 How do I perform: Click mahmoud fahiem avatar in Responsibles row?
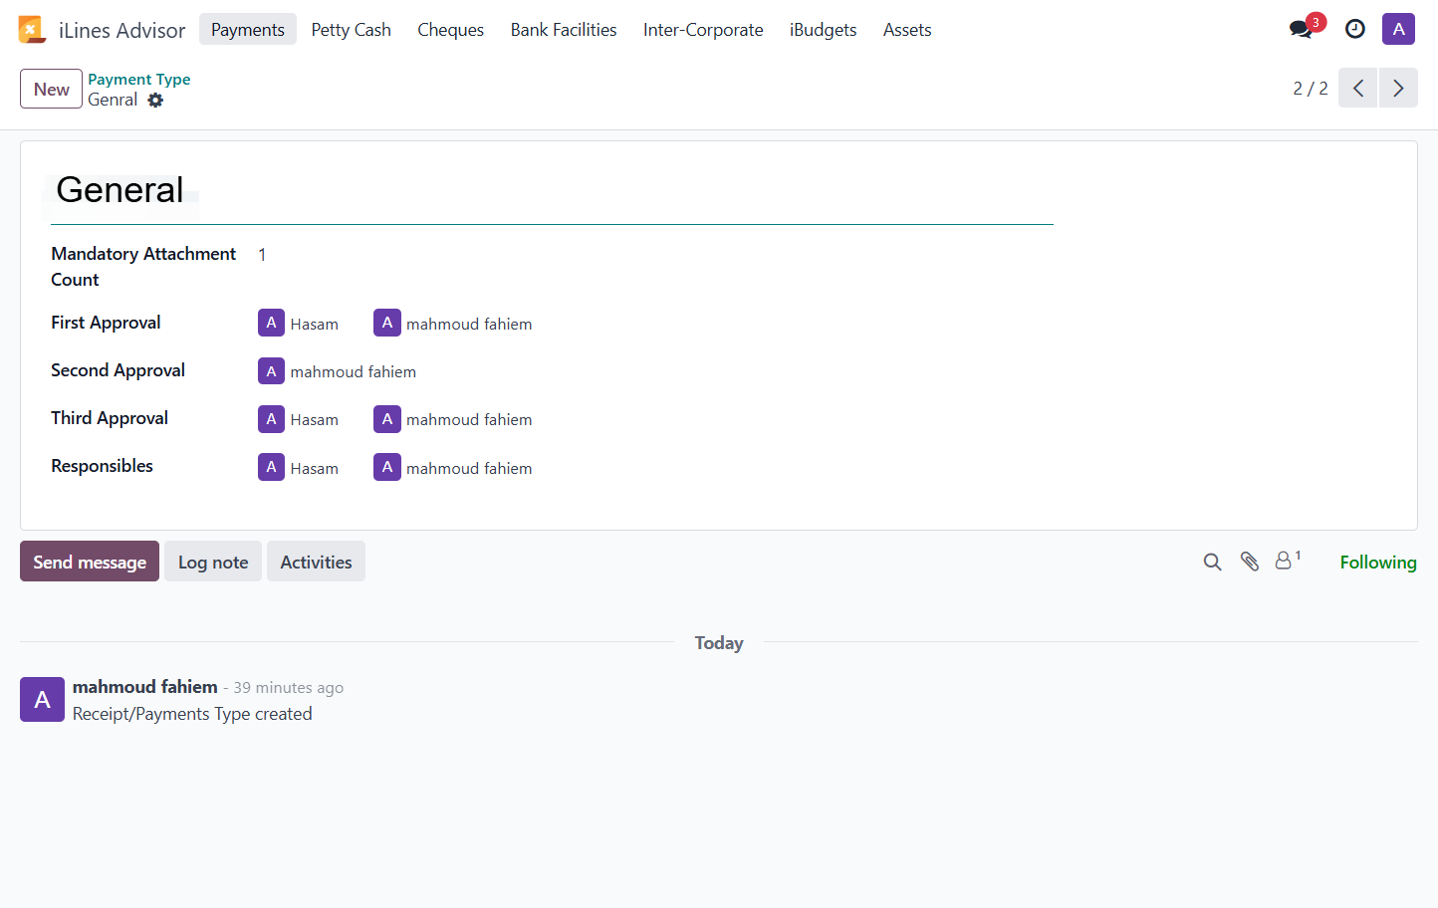coord(386,467)
